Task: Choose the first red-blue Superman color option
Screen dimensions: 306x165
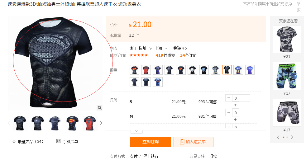Action: tap(135, 70)
